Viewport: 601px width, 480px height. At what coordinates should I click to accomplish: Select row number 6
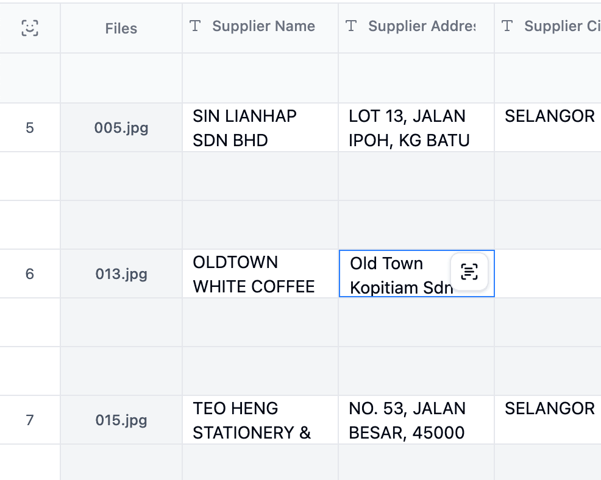pos(30,274)
